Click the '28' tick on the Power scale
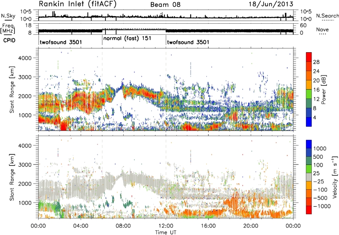The height and width of the screenshot is (235, 339). pyautogui.click(x=316, y=62)
